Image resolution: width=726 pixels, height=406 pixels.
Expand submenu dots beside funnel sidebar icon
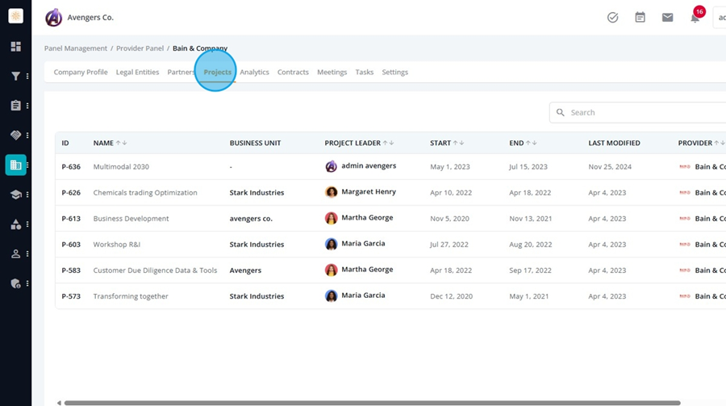(x=27, y=76)
